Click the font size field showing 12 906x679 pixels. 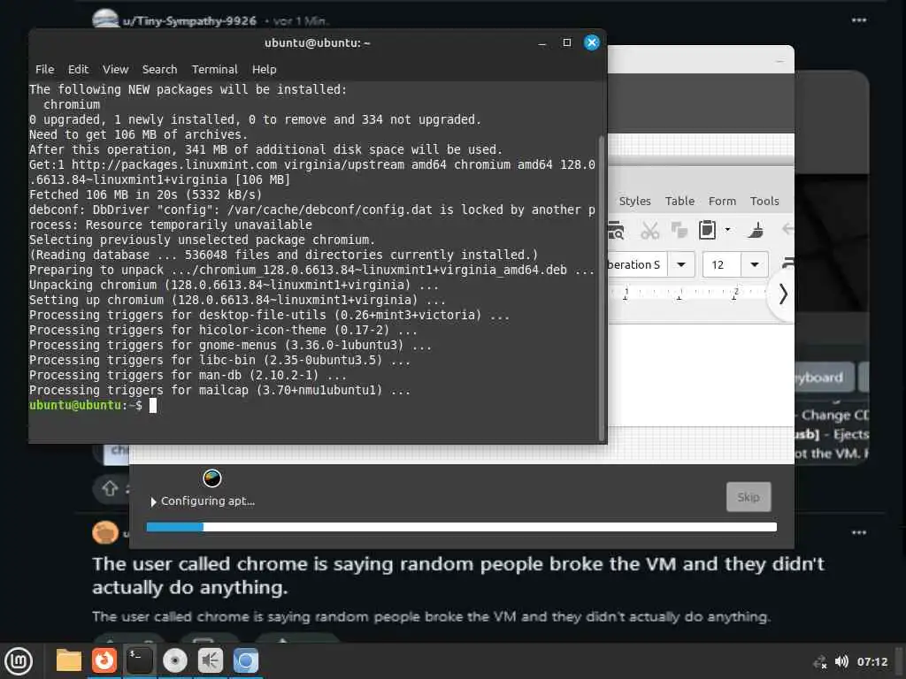click(x=722, y=265)
